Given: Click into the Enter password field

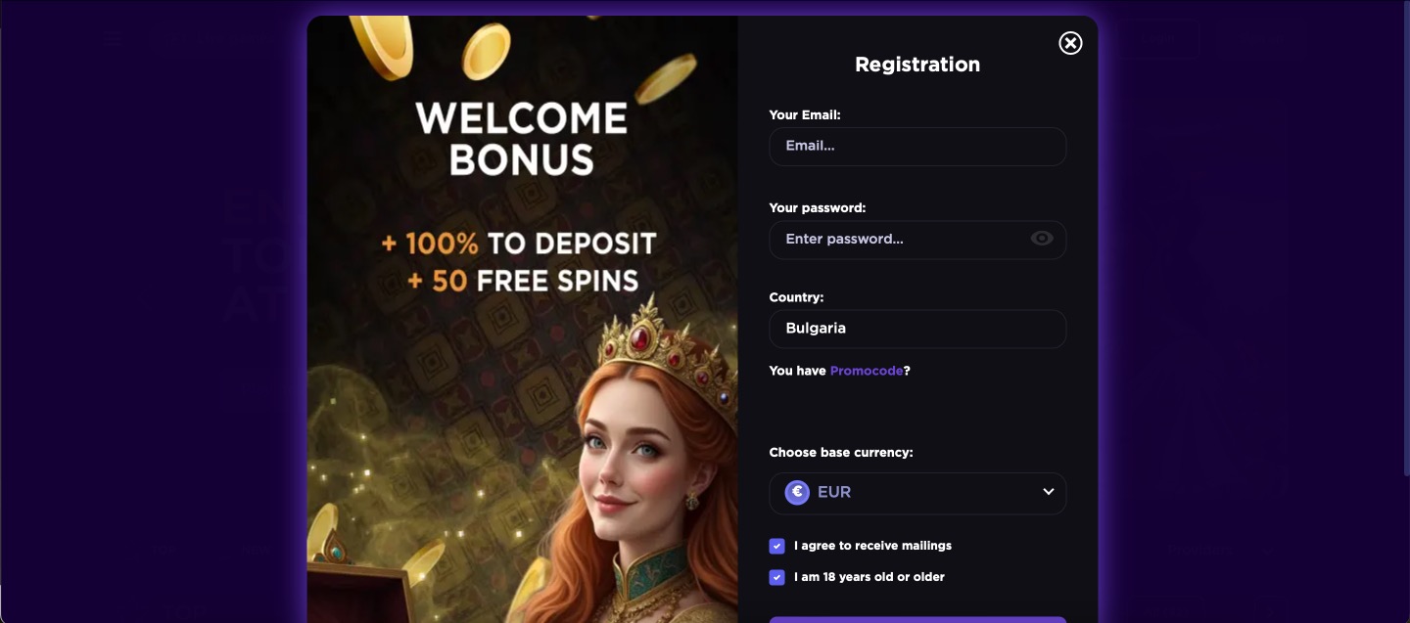Looking at the screenshot, I should pos(901,239).
